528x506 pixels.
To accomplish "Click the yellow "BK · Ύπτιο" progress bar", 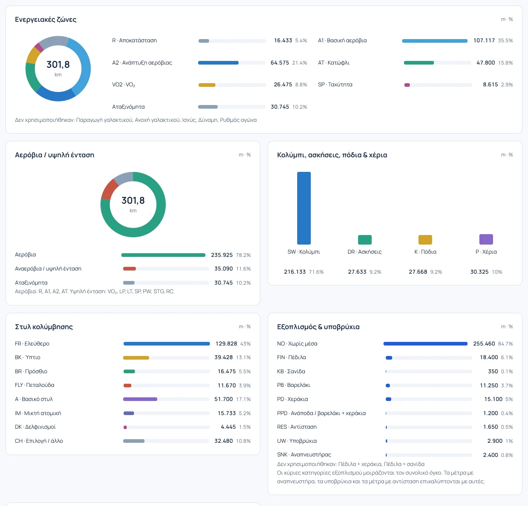I will pyautogui.click(x=136, y=358).
